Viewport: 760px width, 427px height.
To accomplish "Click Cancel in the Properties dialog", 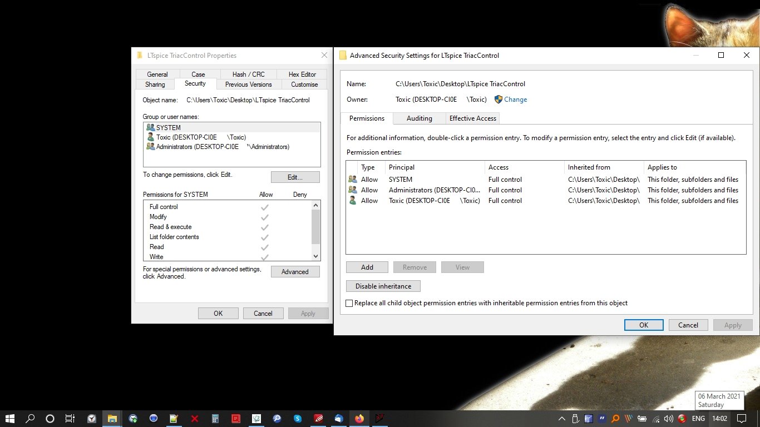I will pos(263,314).
